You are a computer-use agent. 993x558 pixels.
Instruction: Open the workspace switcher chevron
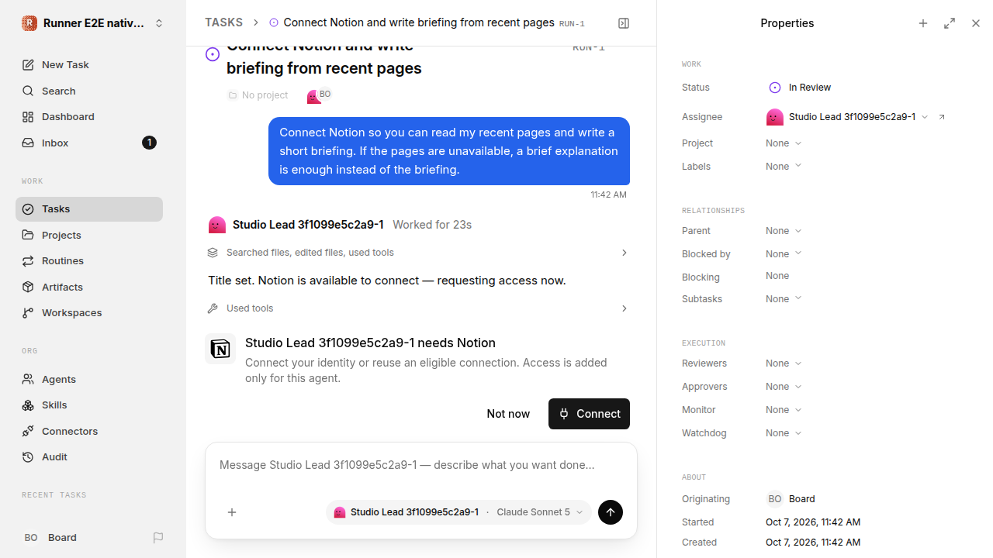coord(159,23)
